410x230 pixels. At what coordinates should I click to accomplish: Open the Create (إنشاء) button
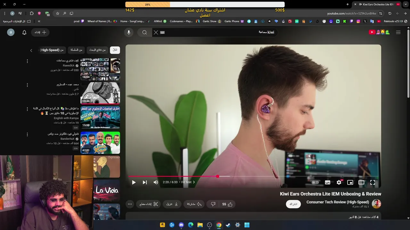41,32
